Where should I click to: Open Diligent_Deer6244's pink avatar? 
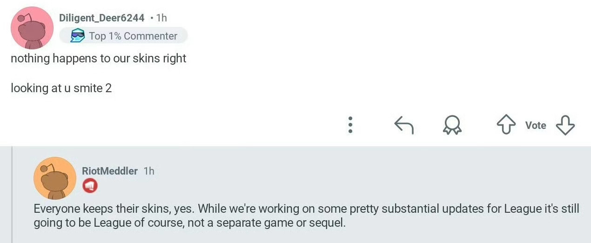point(32,28)
